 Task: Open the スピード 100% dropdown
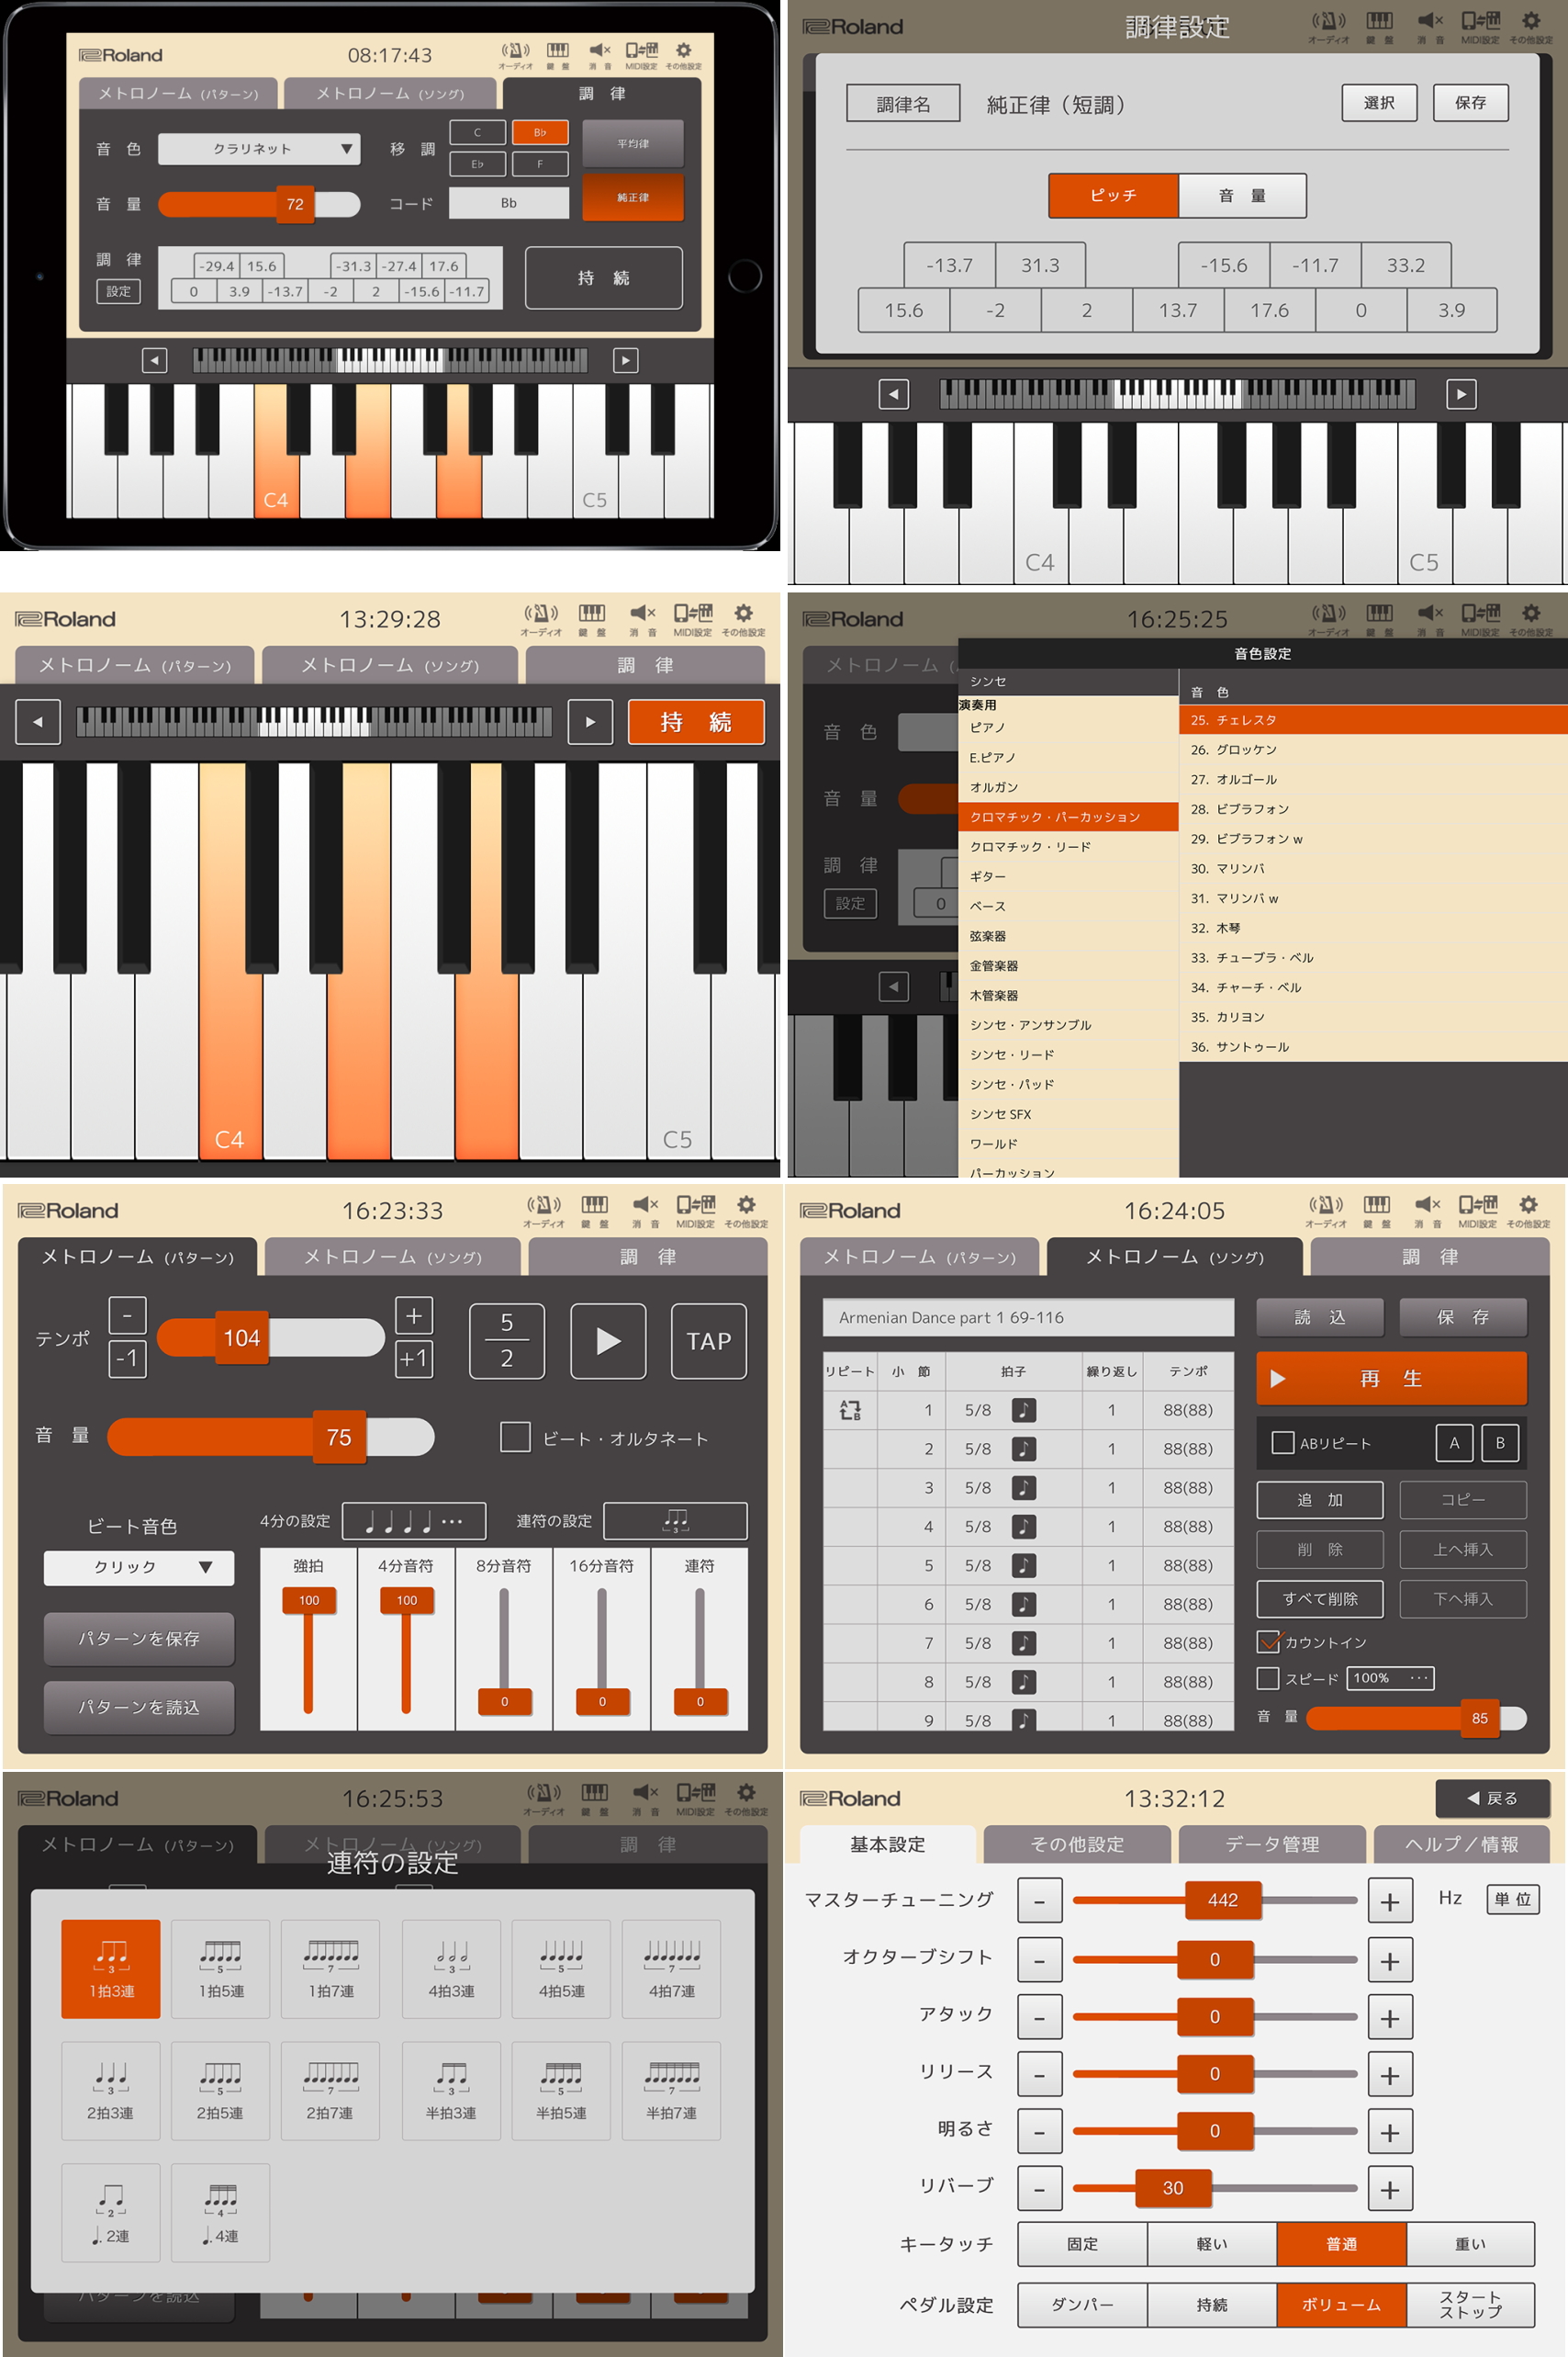tap(1389, 1677)
